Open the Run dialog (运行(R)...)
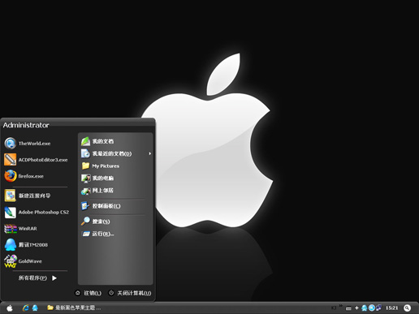The image size is (419, 314). (x=97, y=234)
